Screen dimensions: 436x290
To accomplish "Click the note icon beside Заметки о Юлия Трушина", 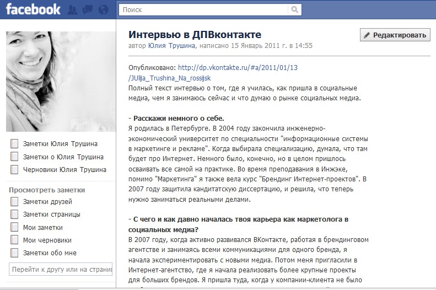I will point(14,157).
